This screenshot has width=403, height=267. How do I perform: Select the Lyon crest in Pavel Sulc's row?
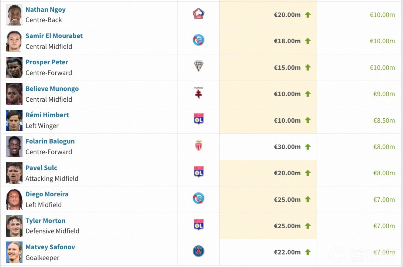point(199,172)
